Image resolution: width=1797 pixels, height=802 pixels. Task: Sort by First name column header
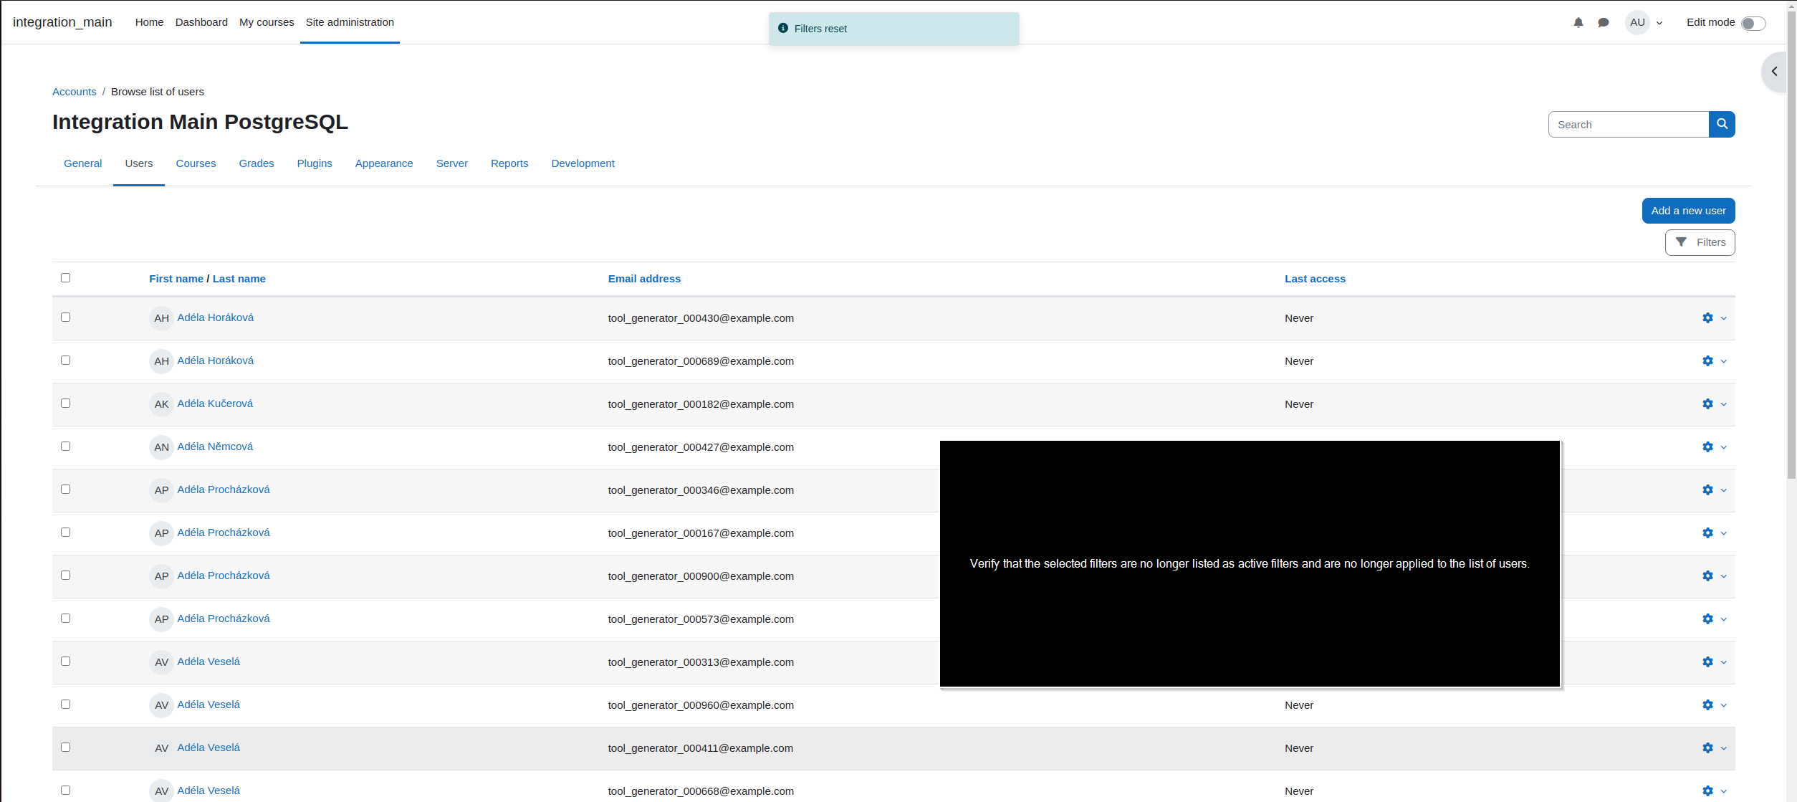176,279
